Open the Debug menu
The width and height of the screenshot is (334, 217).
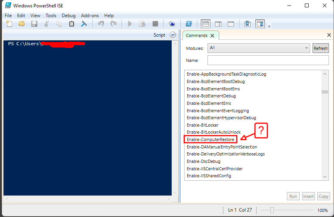click(69, 16)
